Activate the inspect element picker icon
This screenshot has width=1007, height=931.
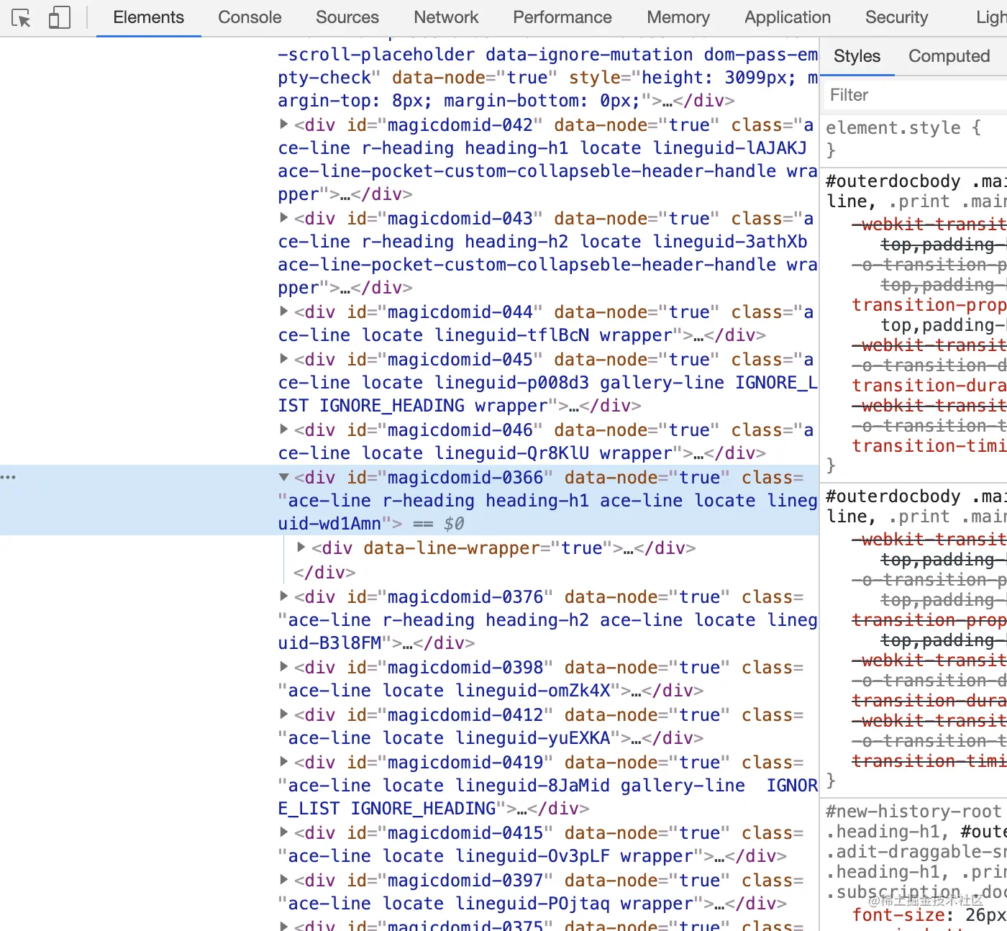[22, 18]
